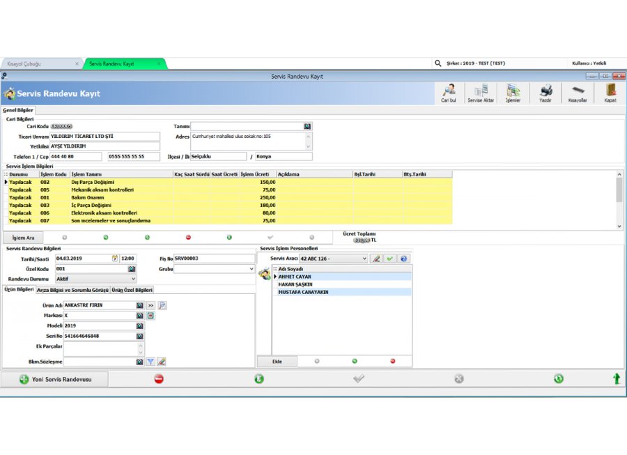Click the green check beside Servis Aracı
The image size is (627, 455).
pos(390,259)
